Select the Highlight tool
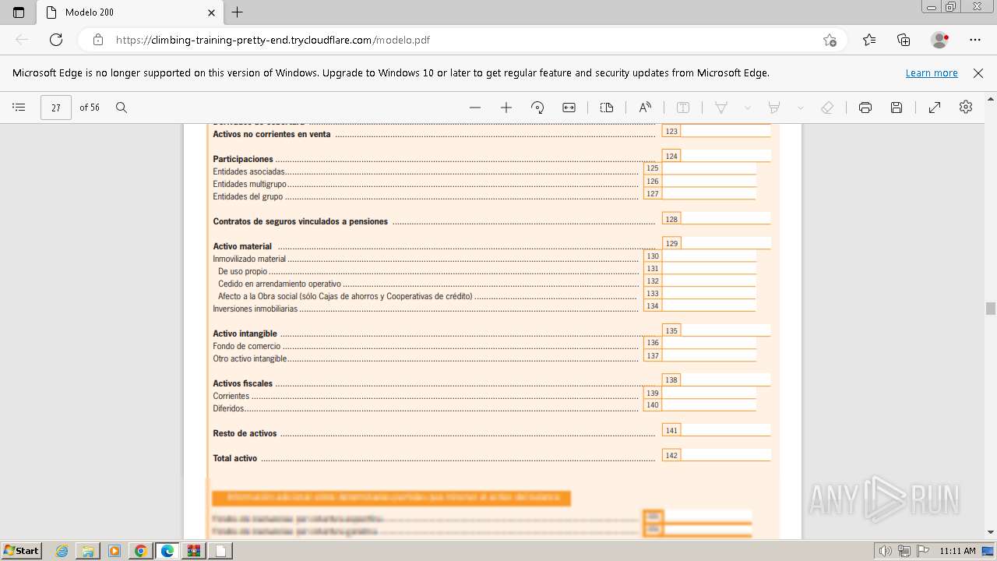Viewport: 997px width, 561px height. tap(774, 108)
